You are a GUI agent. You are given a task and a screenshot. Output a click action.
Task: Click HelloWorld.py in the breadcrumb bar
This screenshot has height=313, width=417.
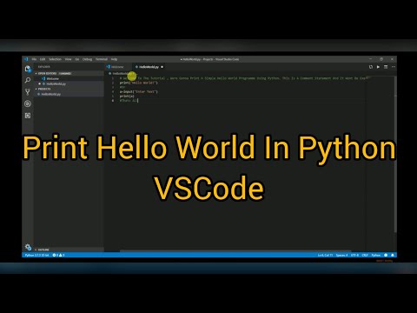tap(122, 74)
